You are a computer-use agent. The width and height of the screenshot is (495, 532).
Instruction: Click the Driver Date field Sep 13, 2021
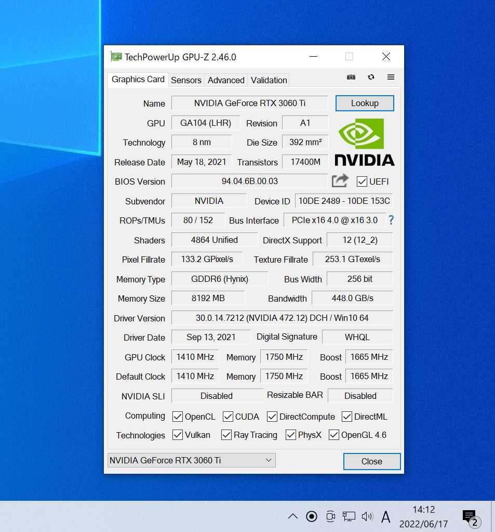[x=211, y=337]
